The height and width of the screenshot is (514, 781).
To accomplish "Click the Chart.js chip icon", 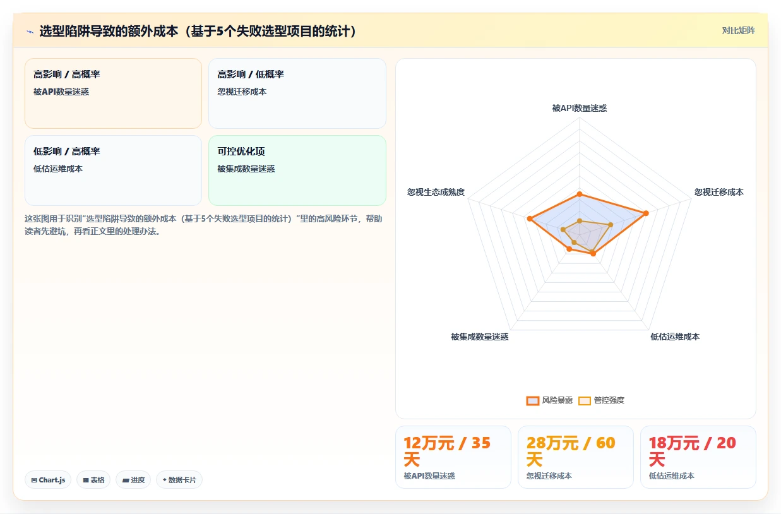I will [34, 481].
